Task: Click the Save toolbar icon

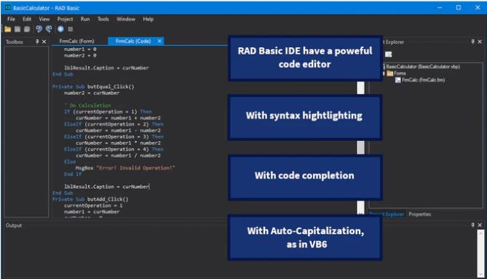Action: pyautogui.click(x=17, y=29)
